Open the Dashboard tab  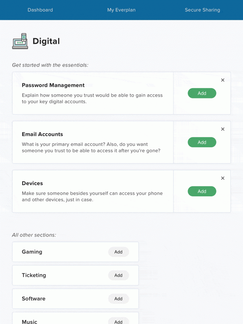coord(40,10)
